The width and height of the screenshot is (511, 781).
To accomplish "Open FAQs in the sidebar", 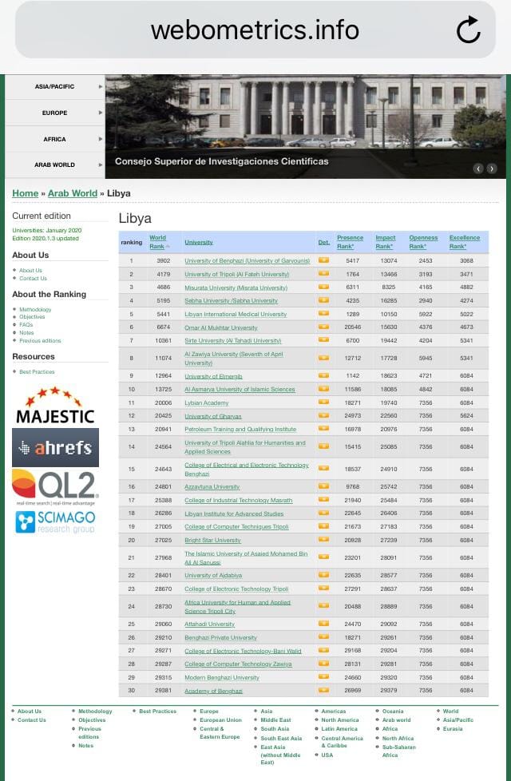I will click(26, 325).
